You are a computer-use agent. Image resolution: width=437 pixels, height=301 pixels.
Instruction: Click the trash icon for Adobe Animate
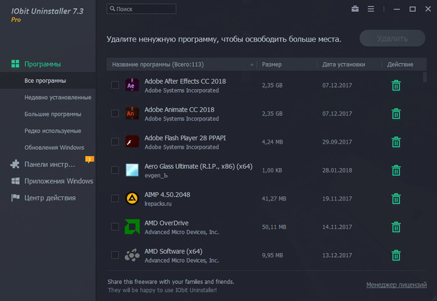click(395, 114)
